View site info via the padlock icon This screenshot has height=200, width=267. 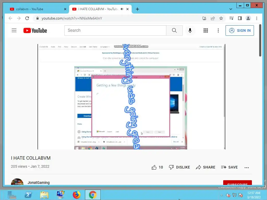click(x=38, y=18)
